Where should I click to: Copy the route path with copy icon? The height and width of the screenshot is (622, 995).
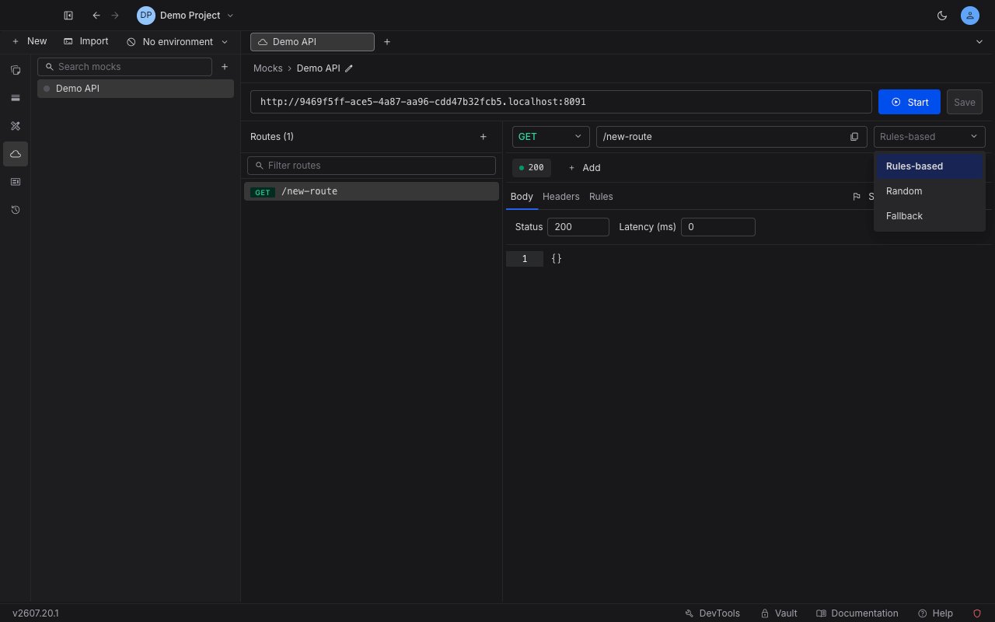(x=854, y=137)
